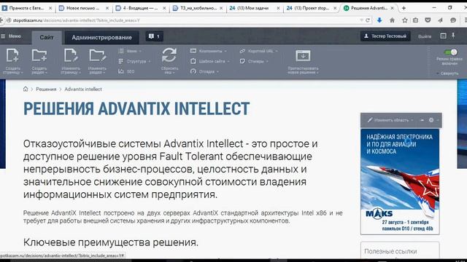Viewport: 467px width, 262px height.
Task: Open the Компоненты dropdown
Action: click(209, 51)
